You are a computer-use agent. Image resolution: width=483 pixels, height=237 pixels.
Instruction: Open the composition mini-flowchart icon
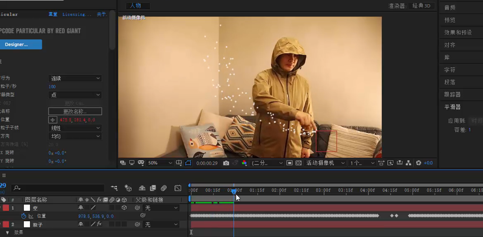point(114,188)
